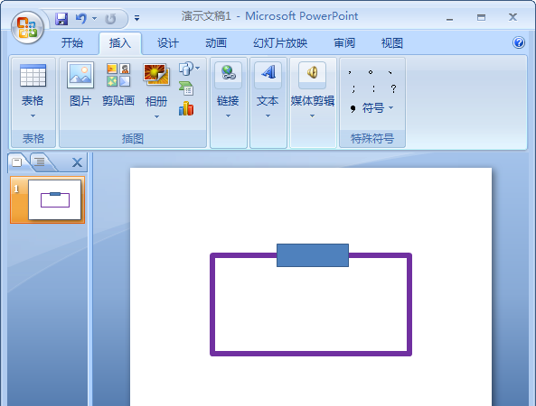Switch to the Slides thumbnail pane tab
Image resolution: width=536 pixels, height=406 pixels.
point(17,162)
